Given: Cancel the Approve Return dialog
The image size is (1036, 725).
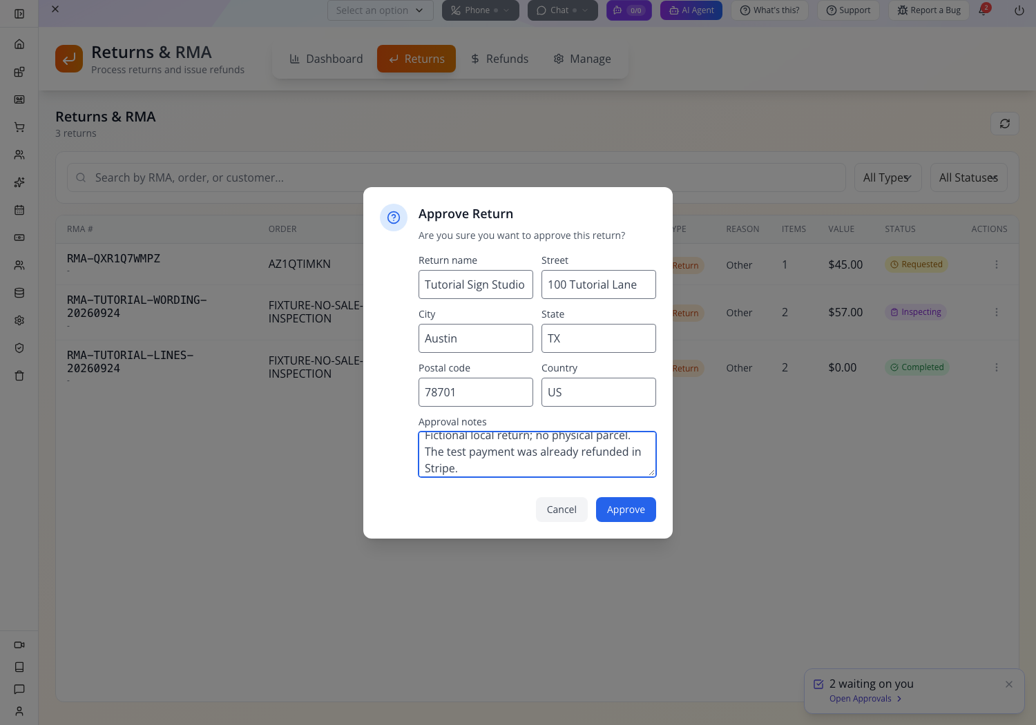Looking at the screenshot, I should (562, 510).
